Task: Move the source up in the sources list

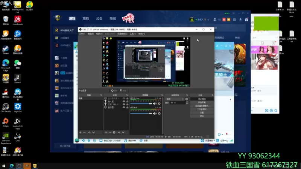Action: tap(119, 133)
